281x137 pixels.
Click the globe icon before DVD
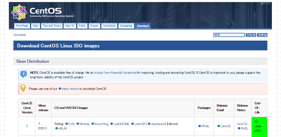(x=66, y=124)
